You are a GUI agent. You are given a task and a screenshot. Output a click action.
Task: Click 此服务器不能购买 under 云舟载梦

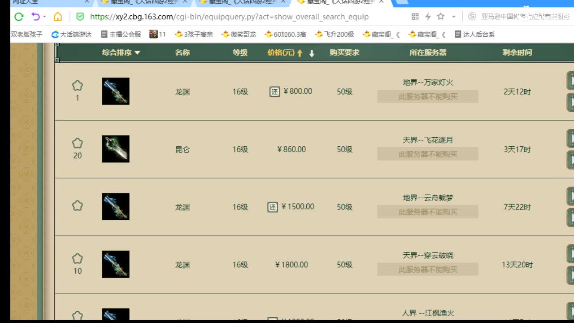(x=428, y=212)
